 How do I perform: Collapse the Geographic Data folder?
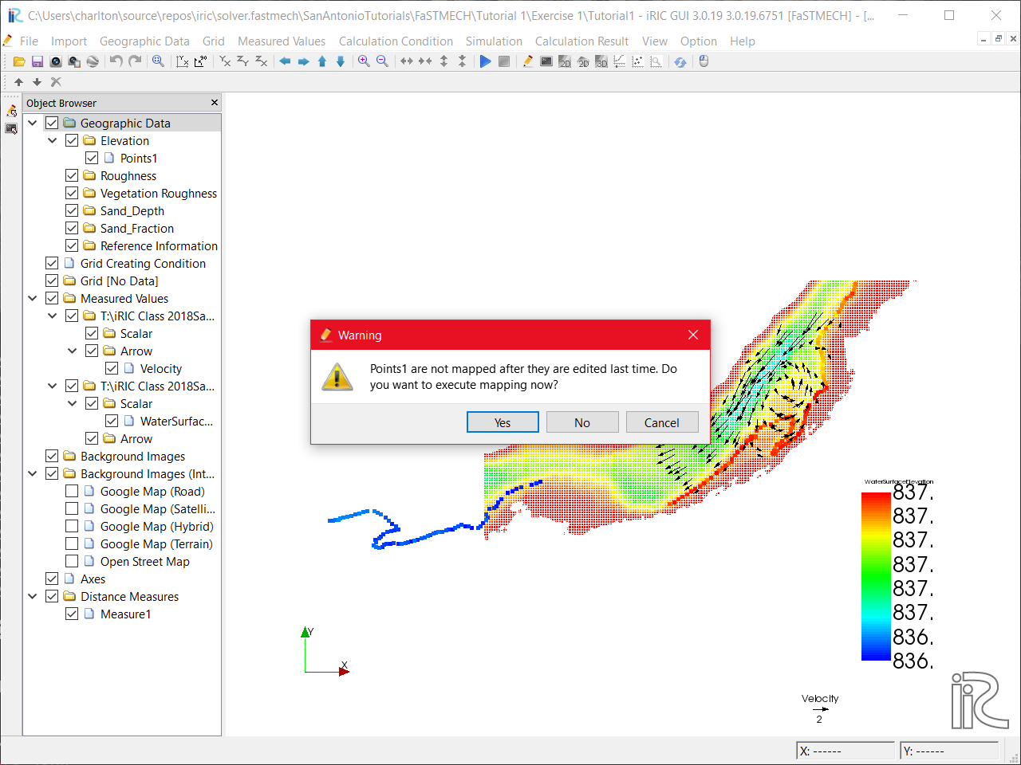coord(32,123)
